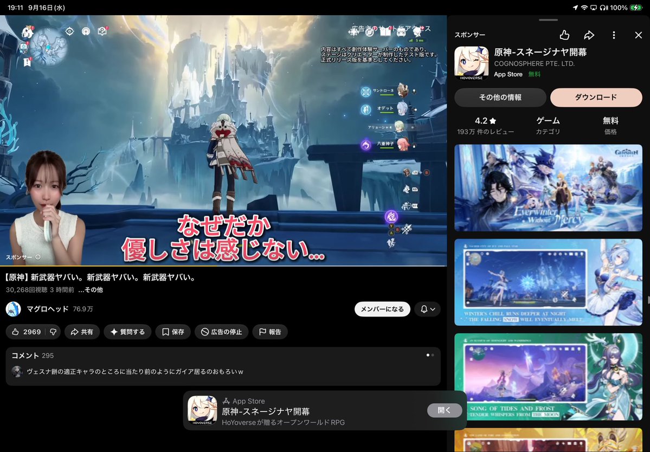The height and width of the screenshot is (452, 650).
Task: Open the マグロヘッド channel avatar
Action: [x=13, y=309]
